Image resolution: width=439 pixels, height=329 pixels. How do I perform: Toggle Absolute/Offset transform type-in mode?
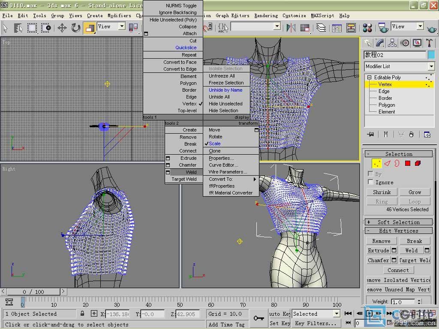tap(94, 314)
